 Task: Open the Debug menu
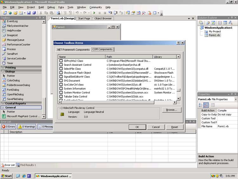(51, 7)
